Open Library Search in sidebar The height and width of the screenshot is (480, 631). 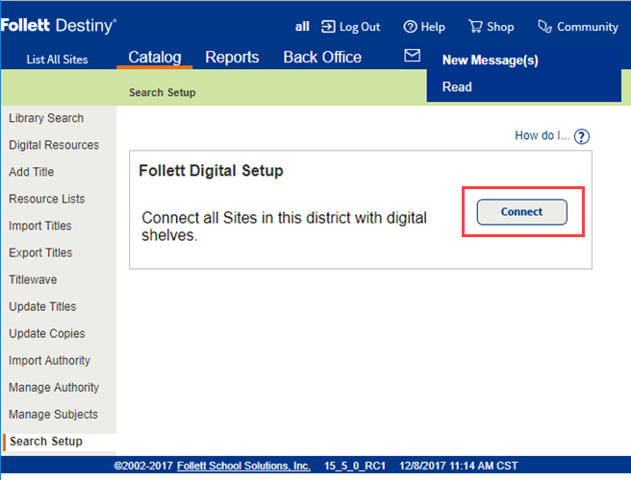tap(46, 118)
